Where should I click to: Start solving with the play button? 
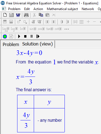[19, 36]
